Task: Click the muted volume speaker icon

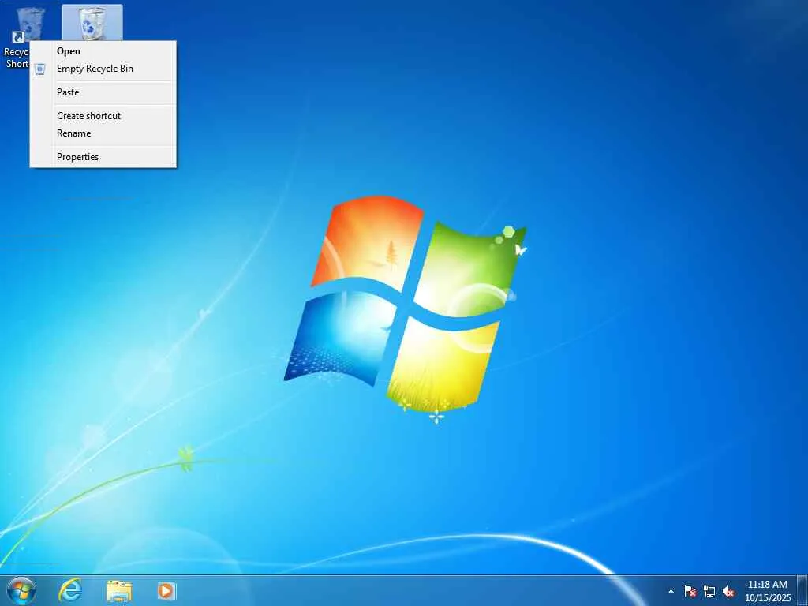Action: tap(728, 591)
